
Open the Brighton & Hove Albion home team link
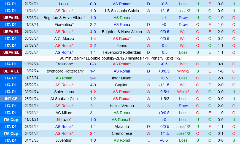(63, 18)
